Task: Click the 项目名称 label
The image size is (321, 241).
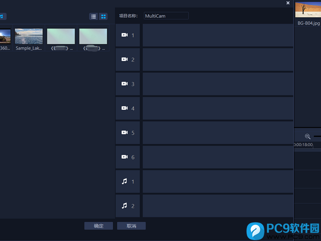Action: click(128, 16)
